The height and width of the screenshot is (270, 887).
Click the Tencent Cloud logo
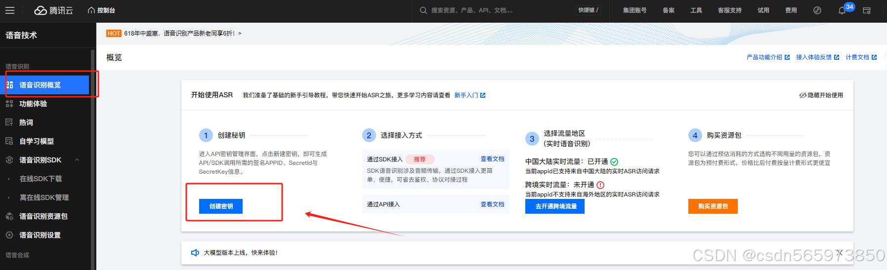pos(53,10)
